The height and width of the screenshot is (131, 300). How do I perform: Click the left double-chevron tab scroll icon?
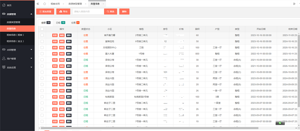[38, 4]
